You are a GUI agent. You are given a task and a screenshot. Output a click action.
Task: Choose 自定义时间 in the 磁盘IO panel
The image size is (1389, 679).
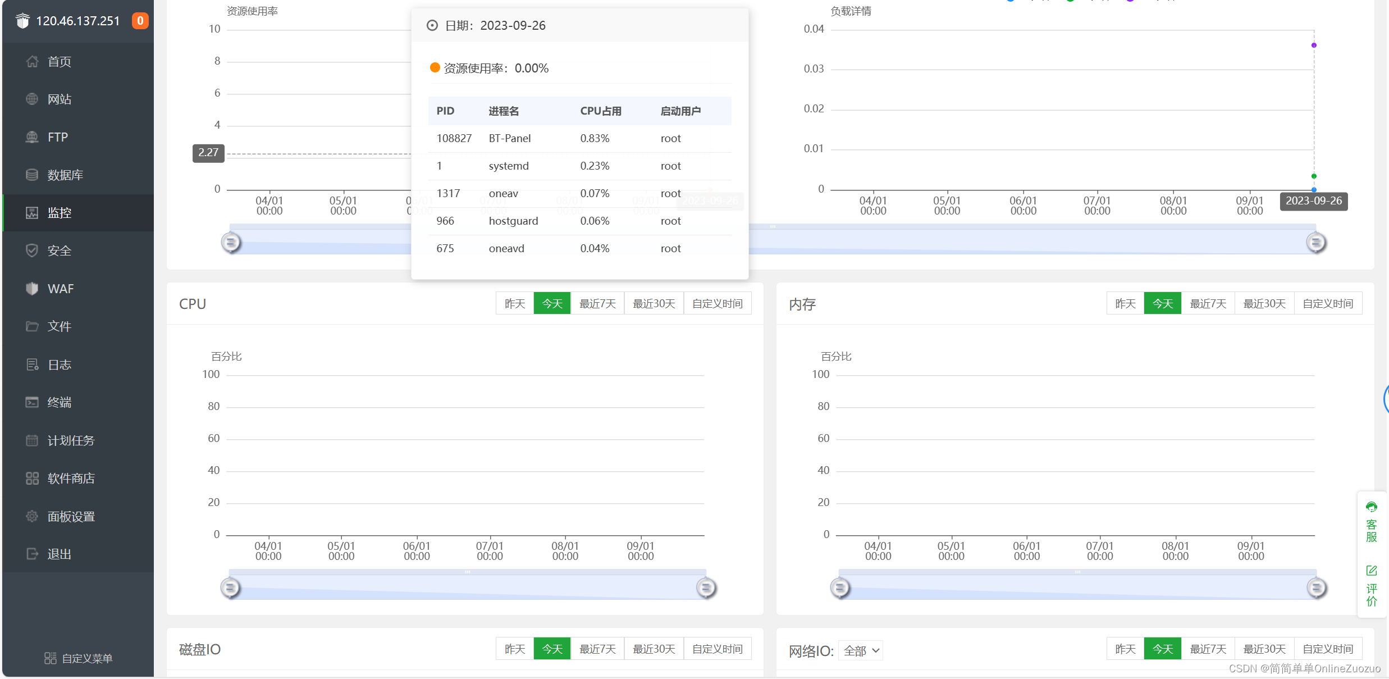click(x=718, y=649)
